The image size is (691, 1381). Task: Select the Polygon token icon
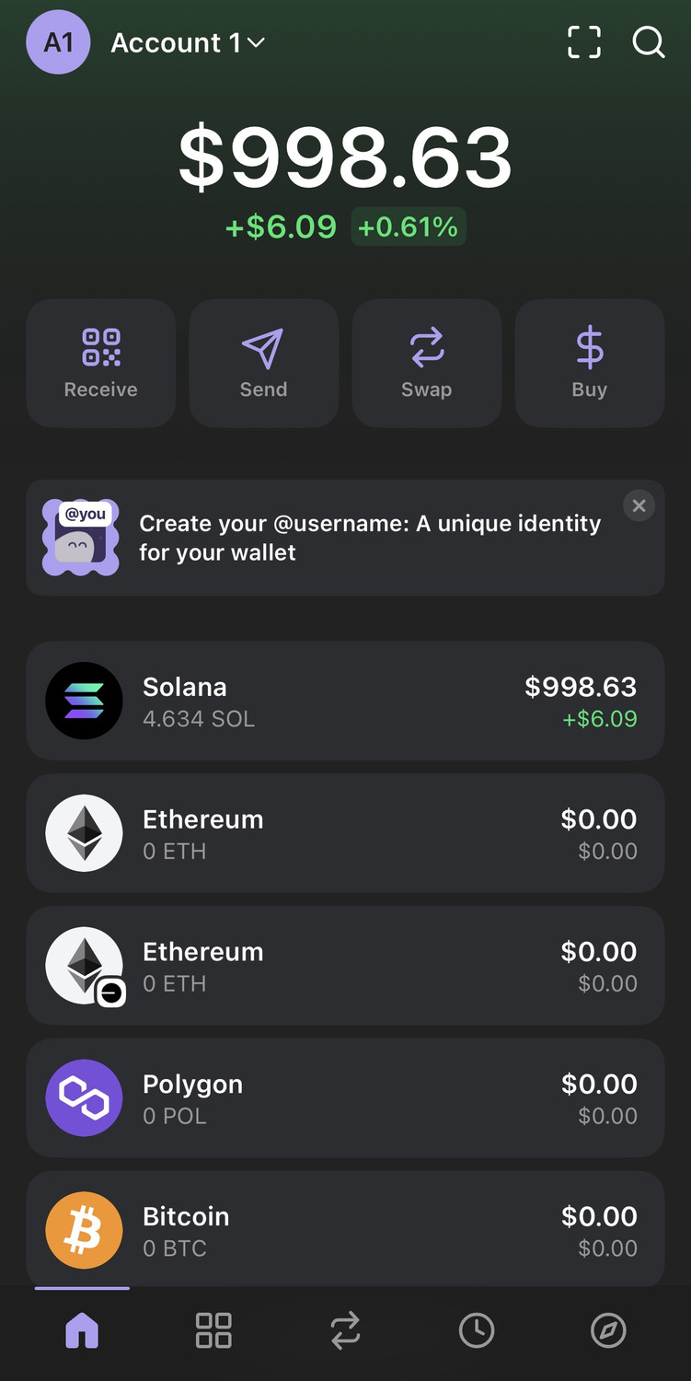coord(85,1097)
